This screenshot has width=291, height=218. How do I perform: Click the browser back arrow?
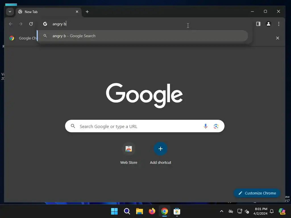click(11, 24)
